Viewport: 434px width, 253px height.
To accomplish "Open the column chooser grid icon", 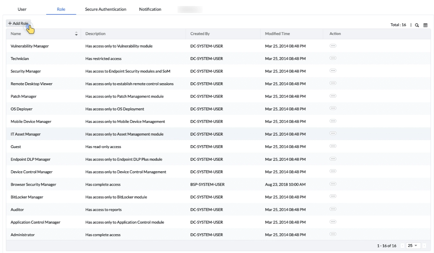I will [425, 25].
